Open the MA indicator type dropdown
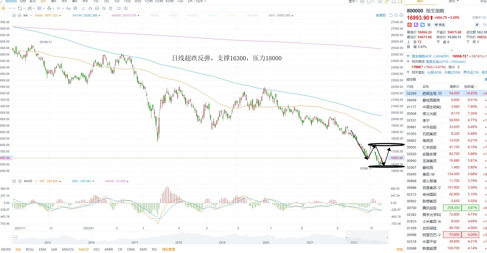Image resolution: width=487 pixels, height=253 pixels. click(x=31, y=15)
